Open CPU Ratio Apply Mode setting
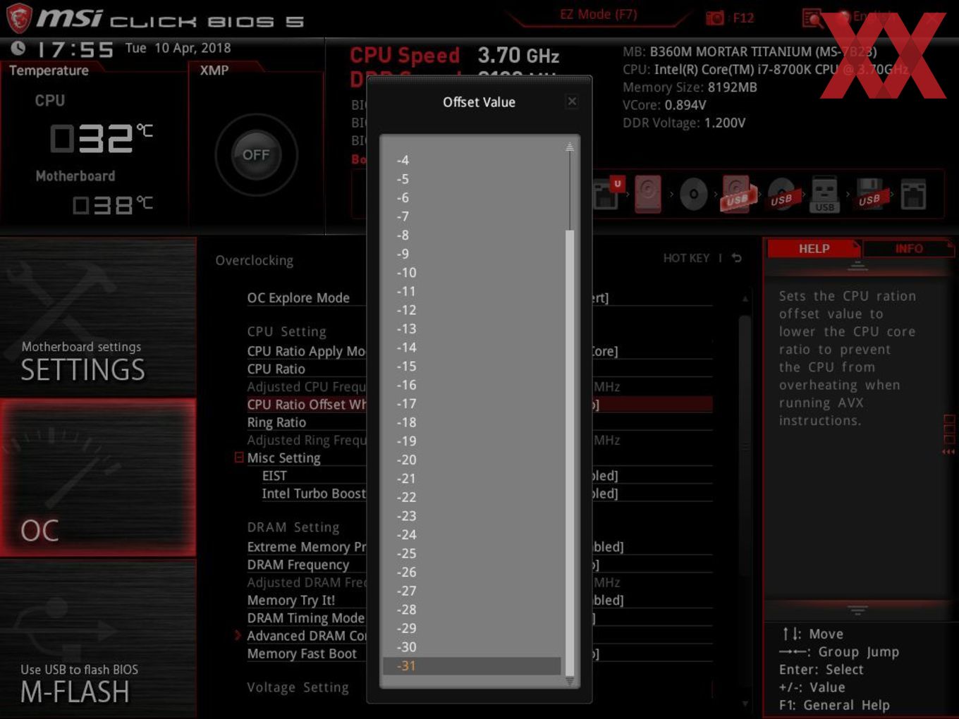This screenshot has height=719, width=959. 480,351
